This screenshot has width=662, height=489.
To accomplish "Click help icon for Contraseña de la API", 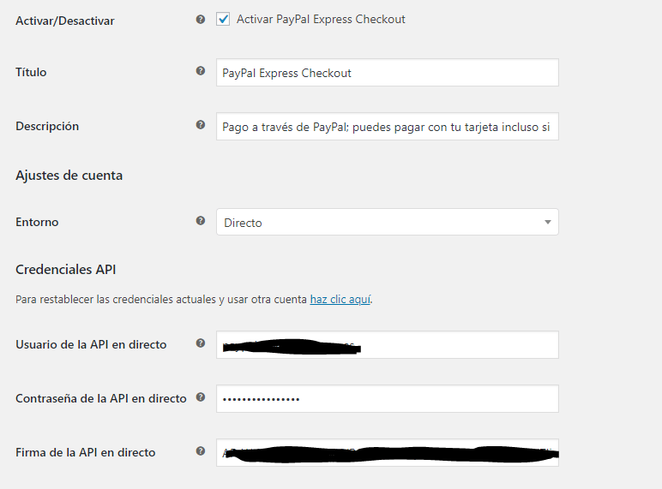I will [x=201, y=397].
